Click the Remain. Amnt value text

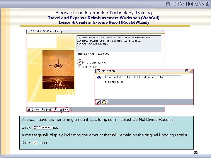pyautogui.click(x=103, y=54)
